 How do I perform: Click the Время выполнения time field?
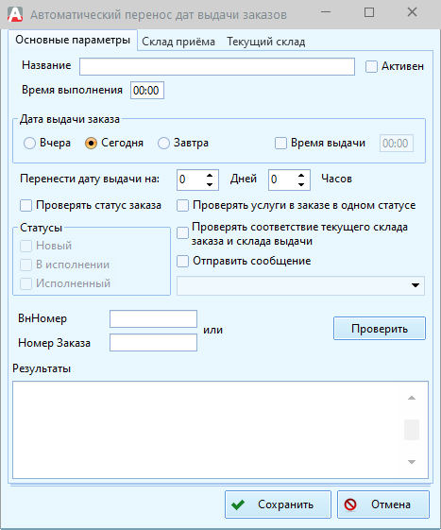147,91
